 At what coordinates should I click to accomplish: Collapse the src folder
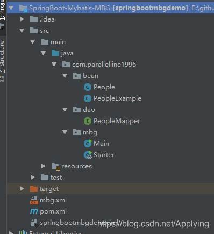[22, 31]
